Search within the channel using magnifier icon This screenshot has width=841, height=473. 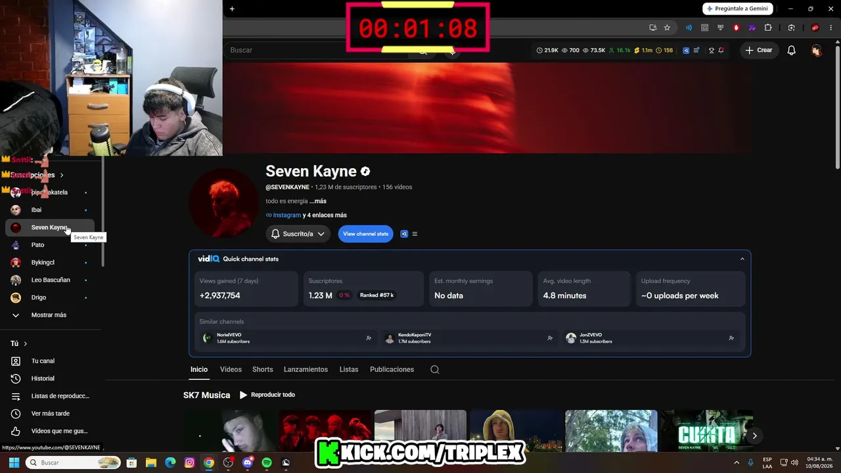[435, 369]
